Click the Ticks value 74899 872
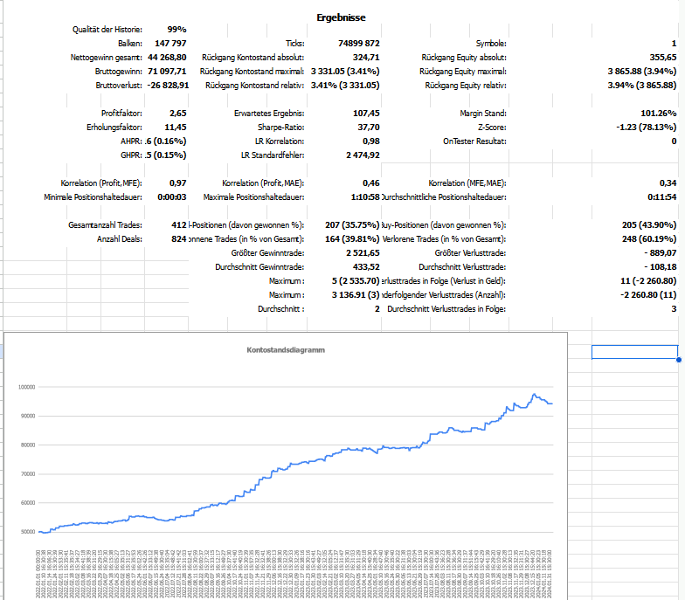Image resolution: width=685 pixels, height=600 pixels. [x=358, y=44]
